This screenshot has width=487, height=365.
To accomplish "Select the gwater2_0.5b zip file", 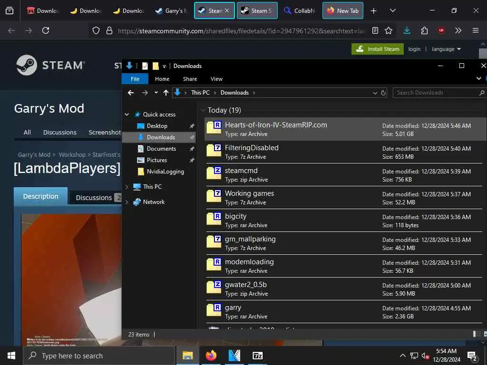I will (345, 289).
